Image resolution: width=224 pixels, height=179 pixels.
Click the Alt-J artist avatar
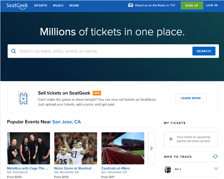pos(168,169)
